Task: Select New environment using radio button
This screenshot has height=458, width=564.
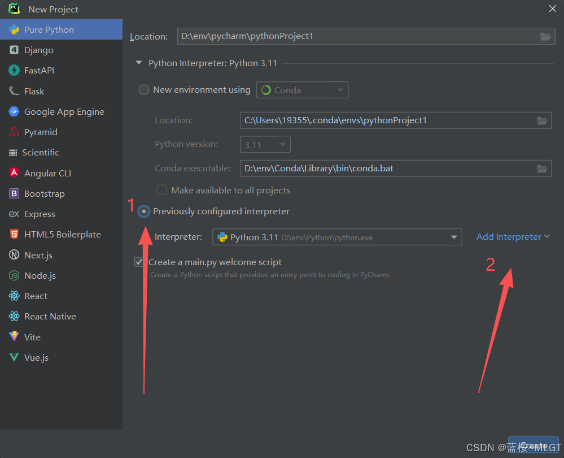Action: click(x=144, y=90)
